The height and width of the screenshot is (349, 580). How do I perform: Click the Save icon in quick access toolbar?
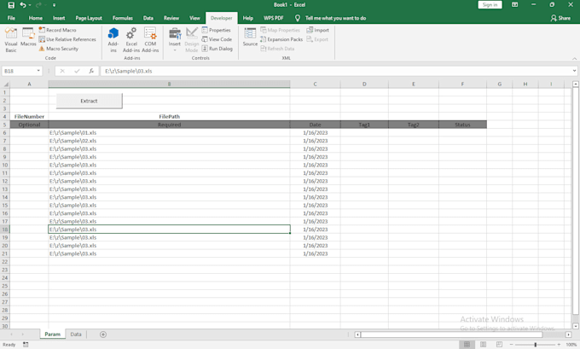10,5
